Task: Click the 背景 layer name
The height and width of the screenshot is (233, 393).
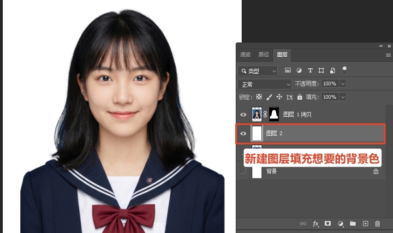Action: 271,171
